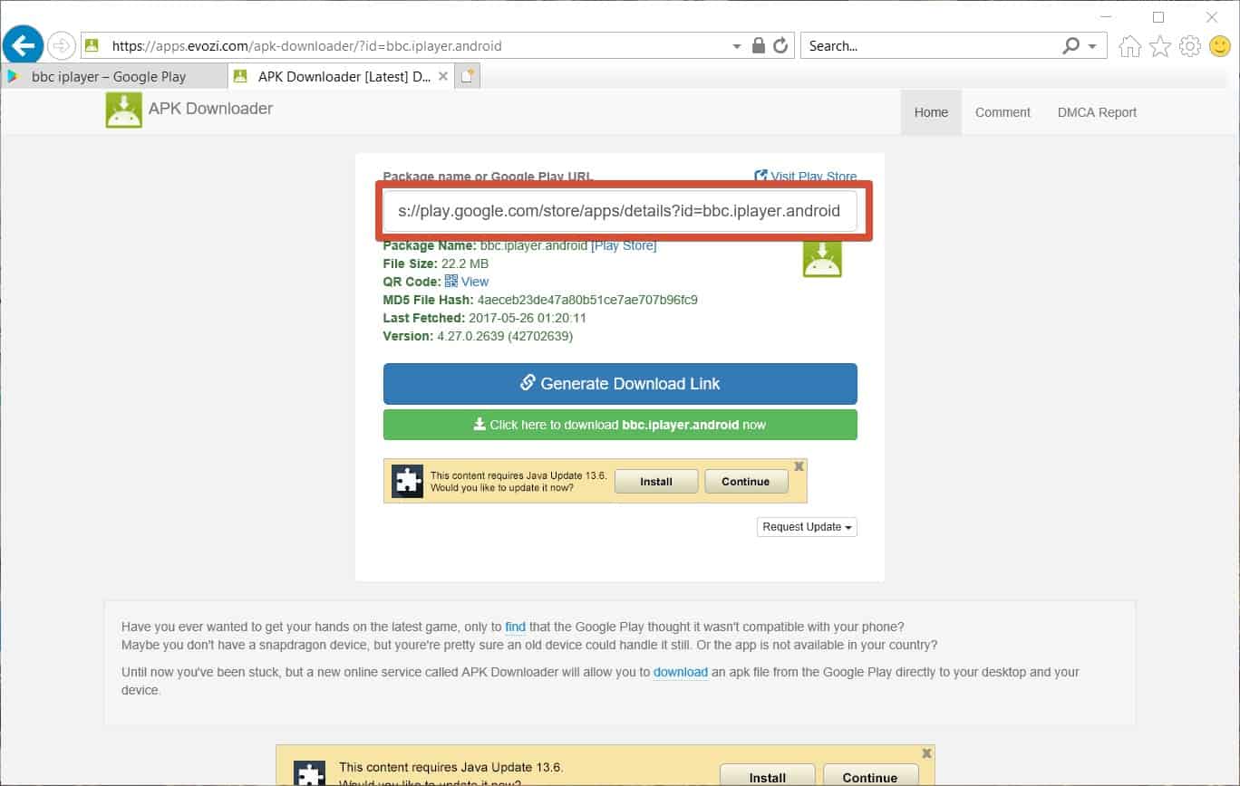Open the Home navigation item
The width and height of the screenshot is (1240, 786).
[931, 112]
